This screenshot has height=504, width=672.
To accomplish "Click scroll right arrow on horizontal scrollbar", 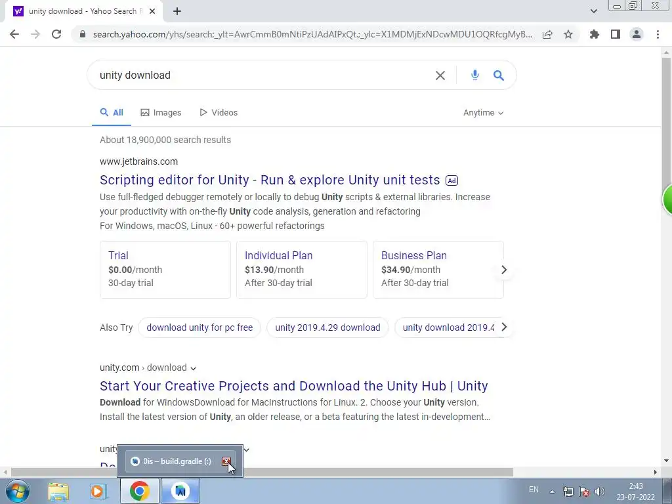I will tap(656, 472).
